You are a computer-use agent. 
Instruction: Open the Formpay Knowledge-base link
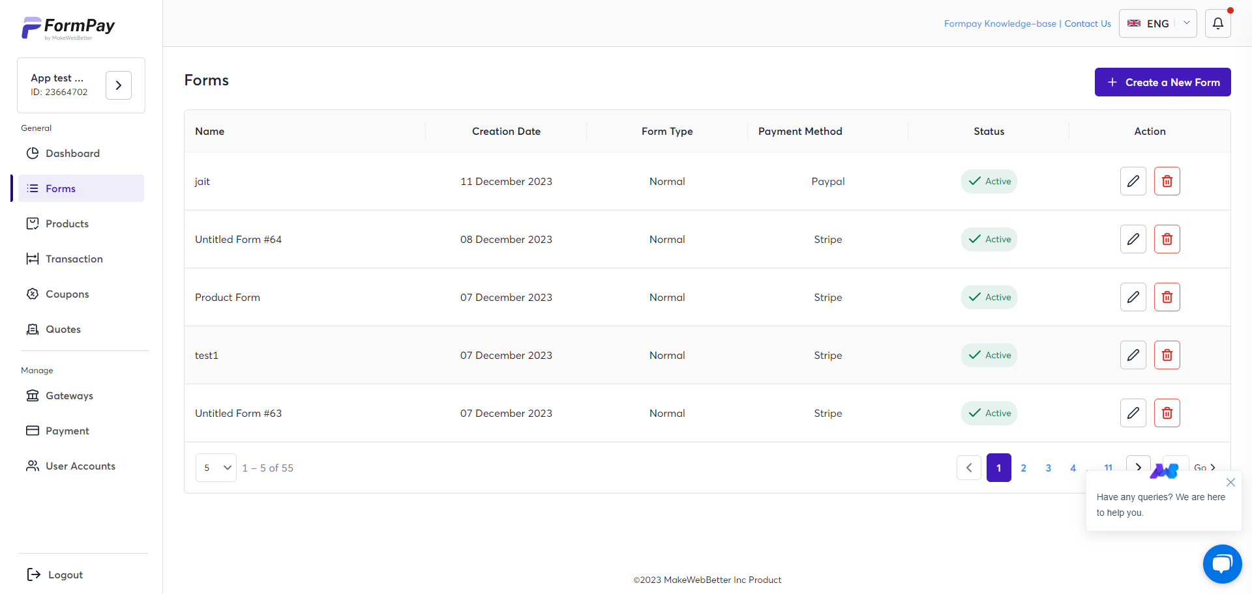click(x=1000, y=23)
